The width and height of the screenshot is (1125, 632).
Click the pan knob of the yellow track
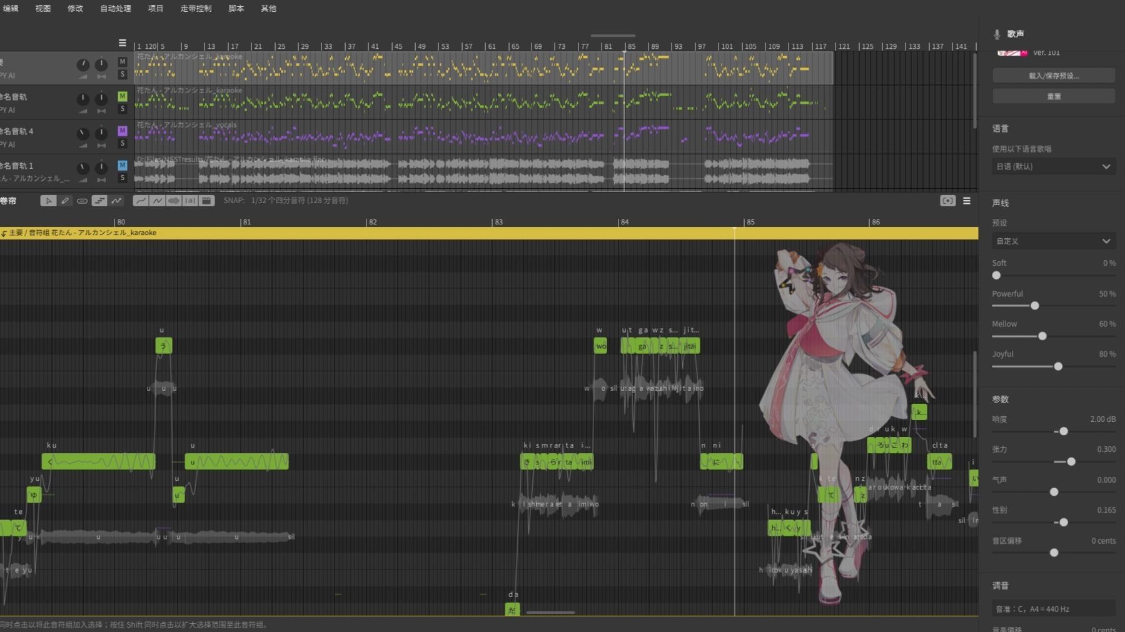[101, 65]
